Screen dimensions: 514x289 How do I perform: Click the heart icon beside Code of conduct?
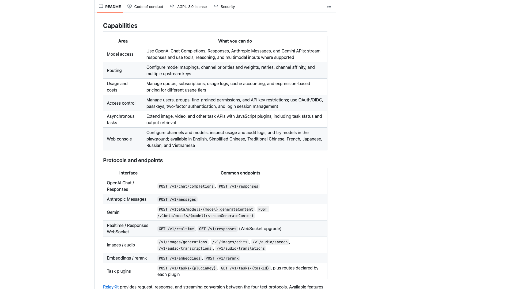click(x=130, y=6)
